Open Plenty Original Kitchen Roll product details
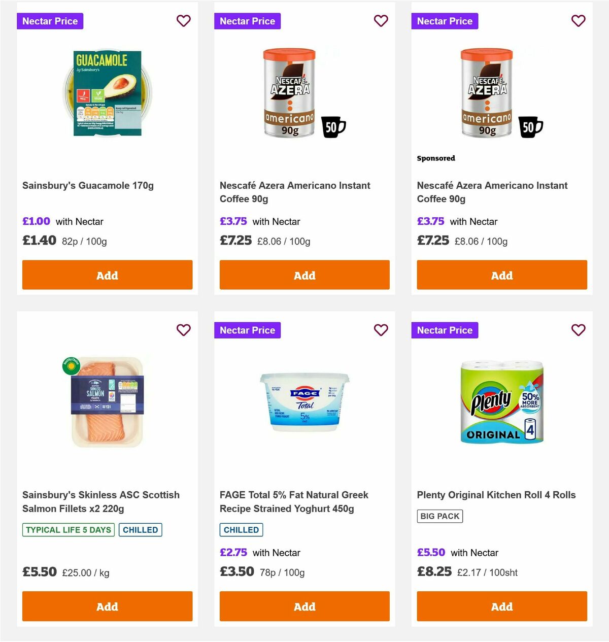609x642 pixels. tap(496, 495)
